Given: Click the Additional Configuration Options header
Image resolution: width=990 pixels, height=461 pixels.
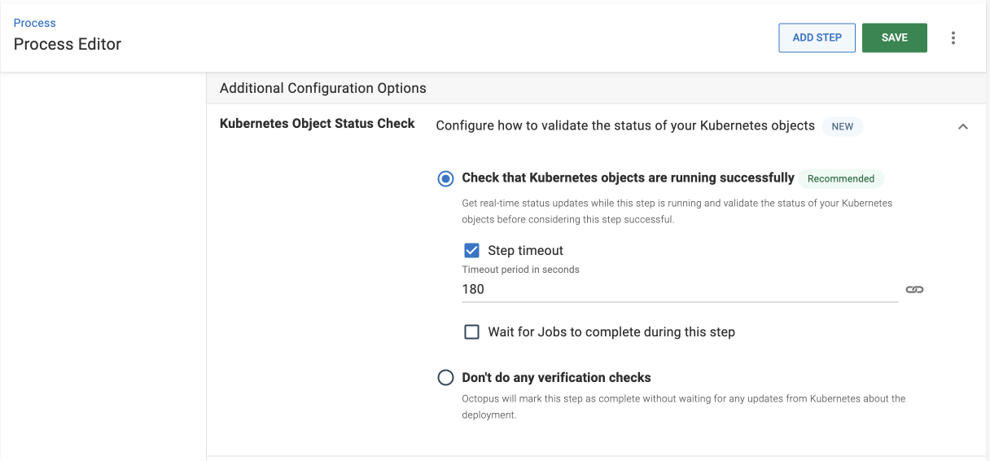Looking at the screenshot, I should click(x=323, y=88).
